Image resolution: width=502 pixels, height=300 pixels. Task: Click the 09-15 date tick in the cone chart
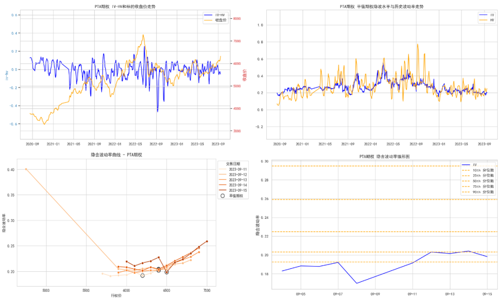(x=487, y=294)
